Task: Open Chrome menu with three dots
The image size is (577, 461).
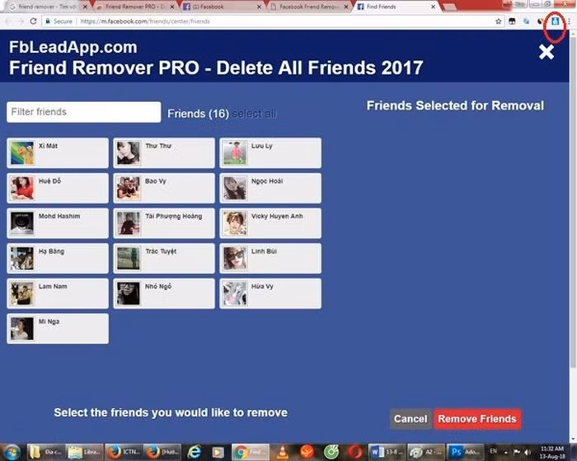Action: 570,21
